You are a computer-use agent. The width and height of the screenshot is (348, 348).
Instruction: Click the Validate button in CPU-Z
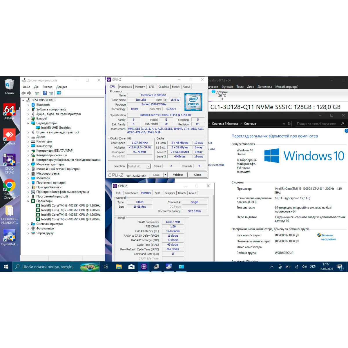coord(178,175)
